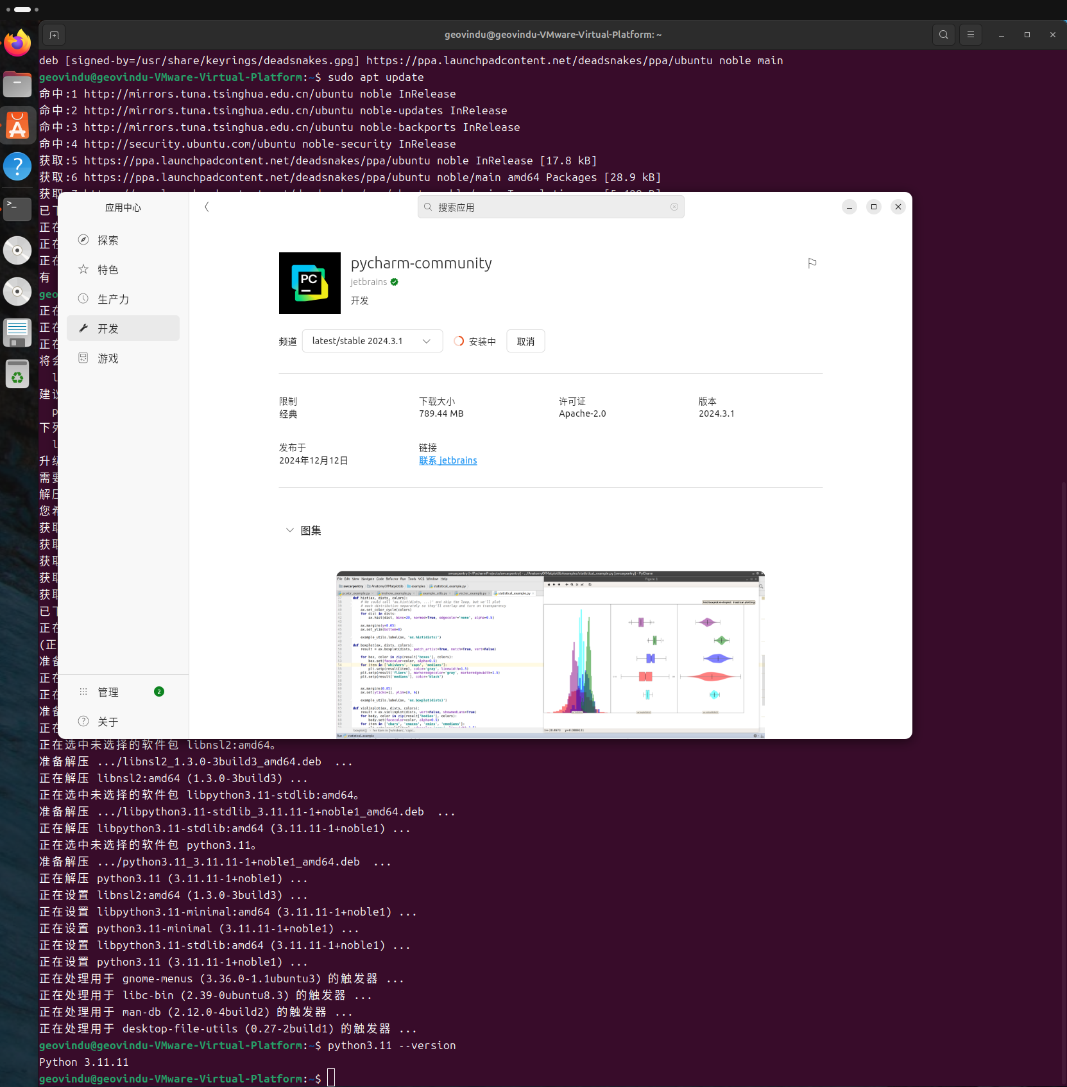
Task: Open 管理 in the sidebar
Action: (123, 692)
